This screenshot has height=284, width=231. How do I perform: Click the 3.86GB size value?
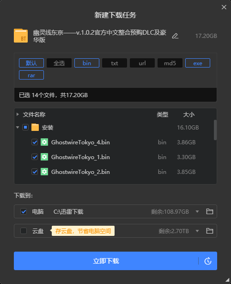coord(186,142)
